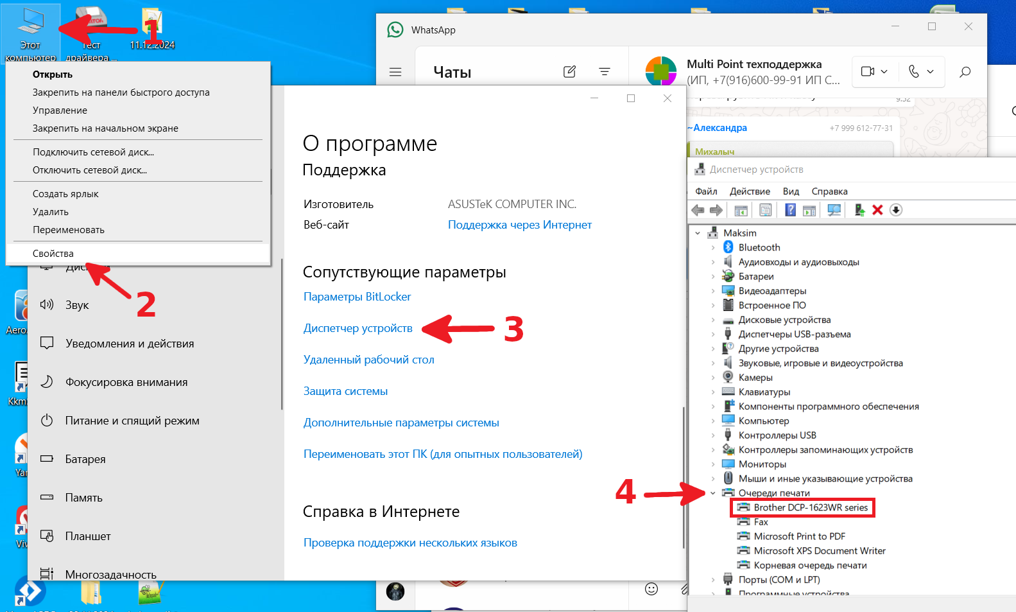
Task: Click the About page vertical scrollbar
Action: (684, 476)
